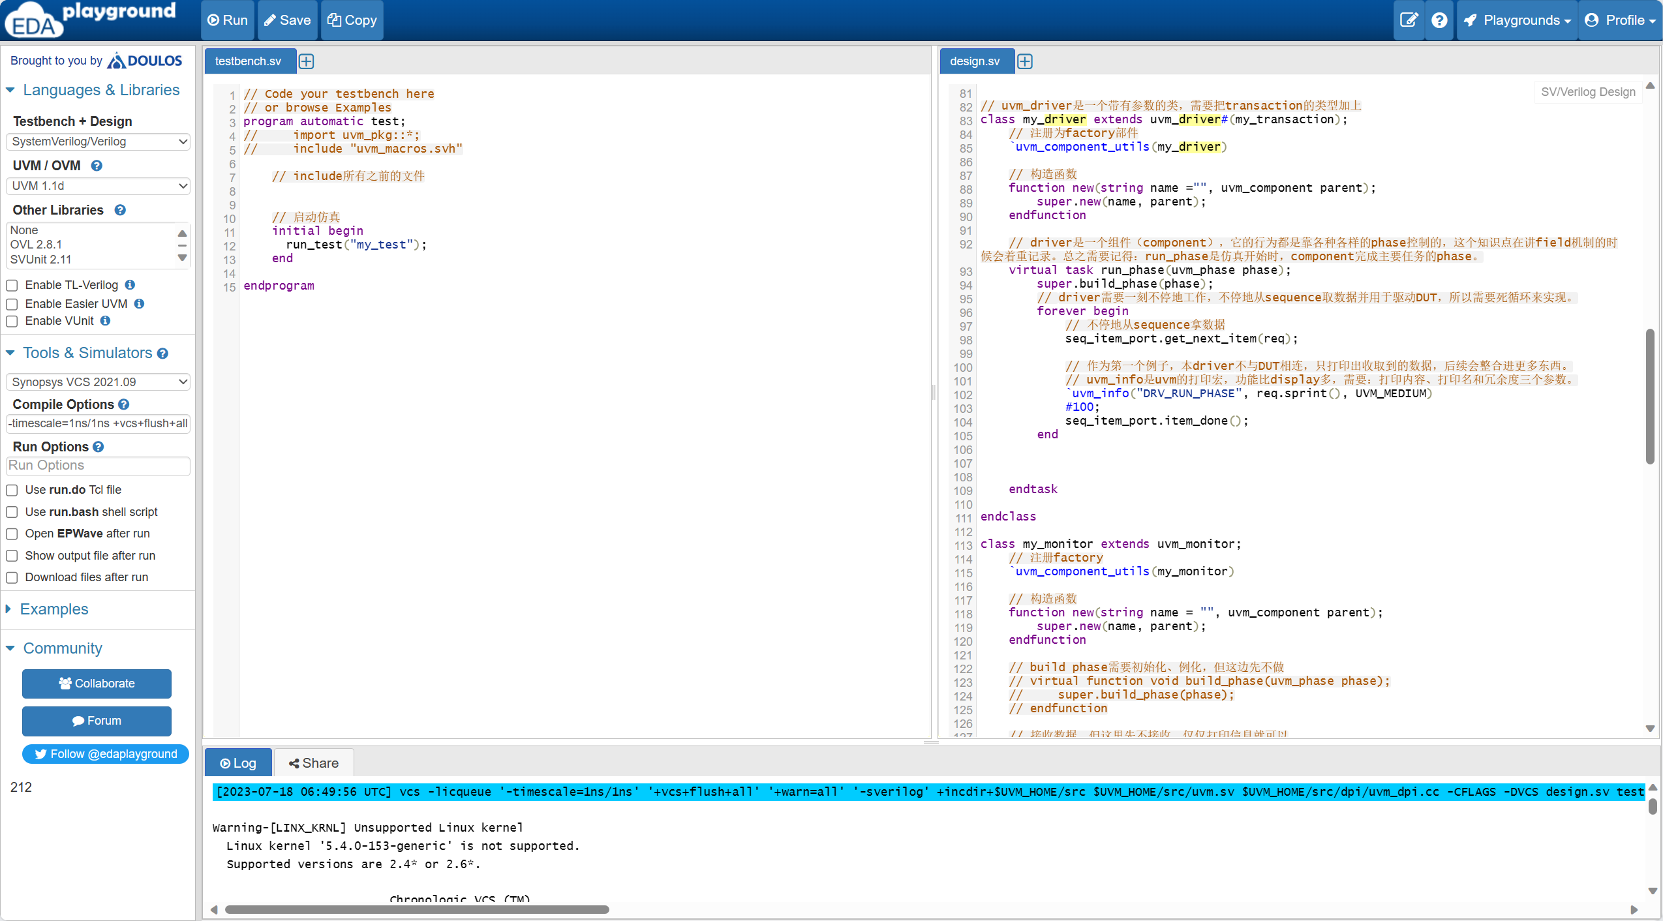This screenshot has height=921, width=1663.
Task: Open the Synopsys VCS 2021.09 simulator dropdown
Action: [98, 382]
